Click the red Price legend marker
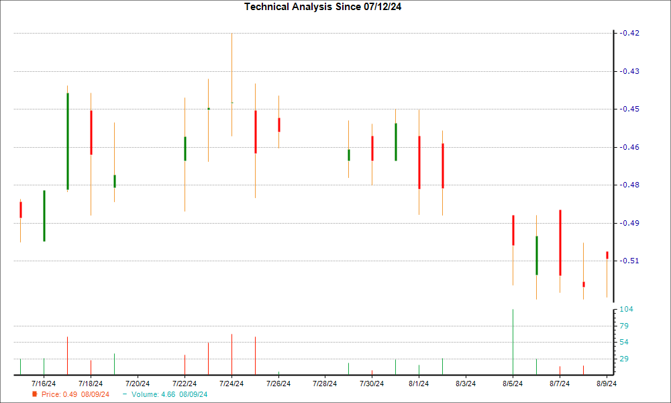The image size is (671, 403). (x=35, y=394)
